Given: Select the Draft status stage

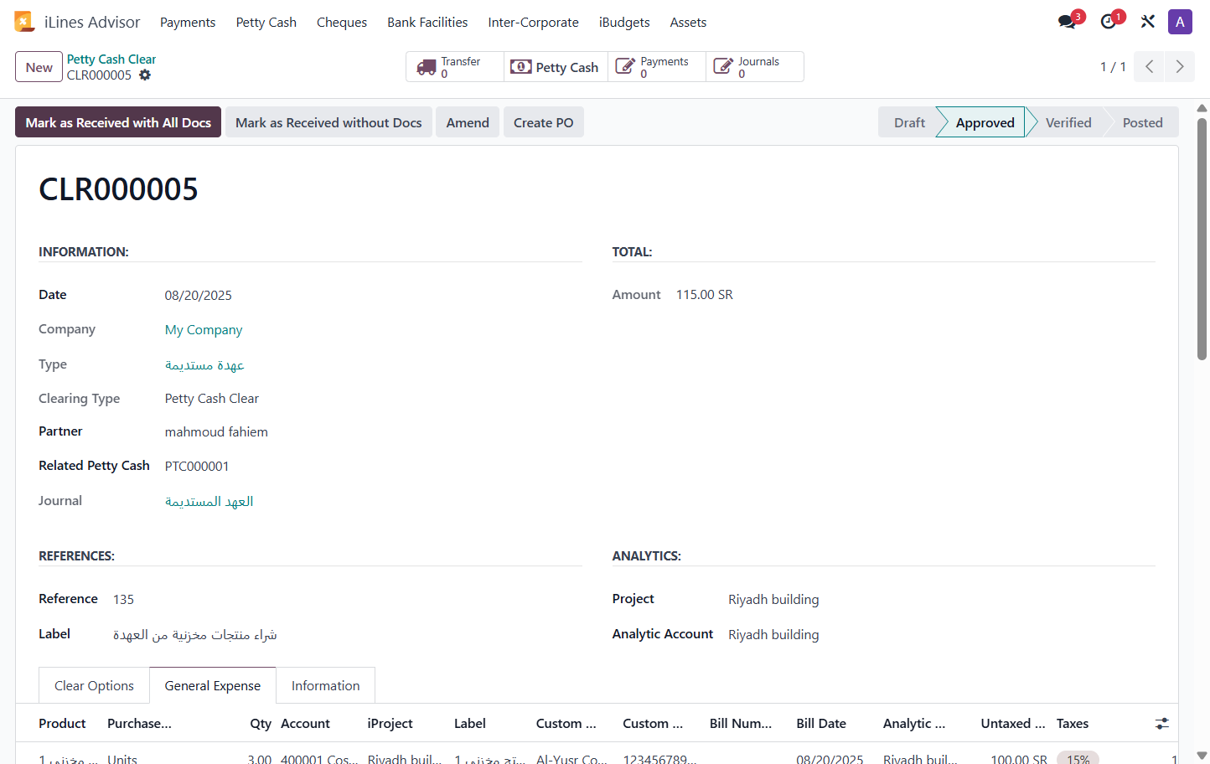Looking at the screenshot, I should click(909, 122).
